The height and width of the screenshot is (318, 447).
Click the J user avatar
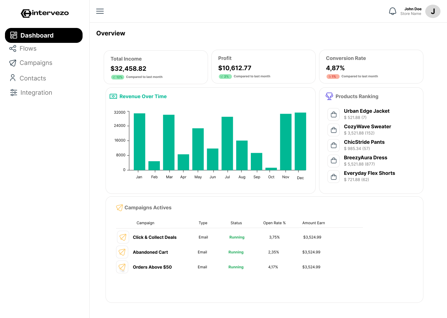coord(433,11)
